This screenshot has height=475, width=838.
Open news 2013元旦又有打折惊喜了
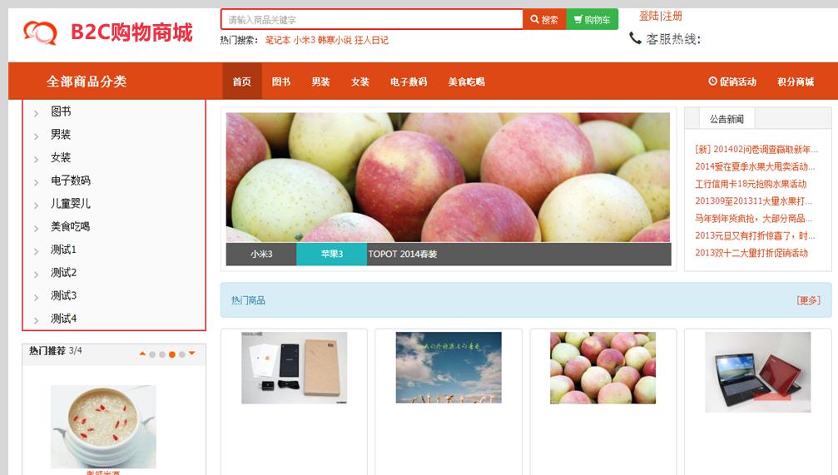(x=755, y=235)
